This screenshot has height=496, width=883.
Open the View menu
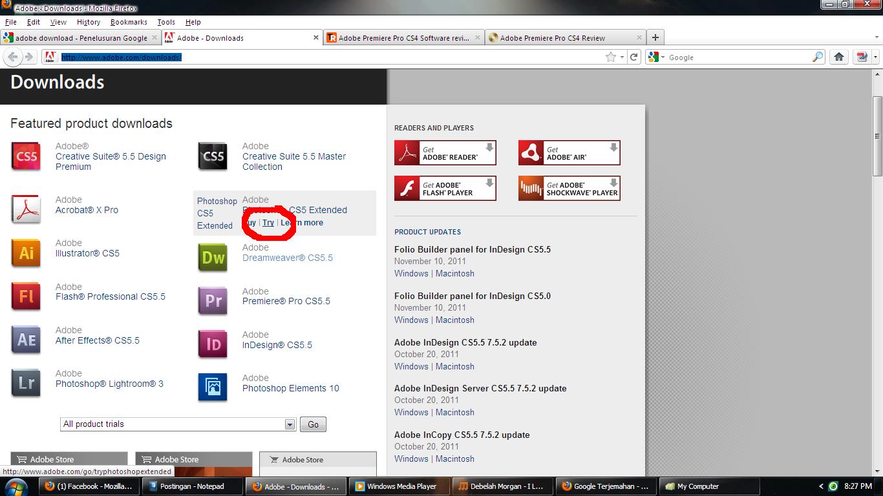click(x=58, y=22)
